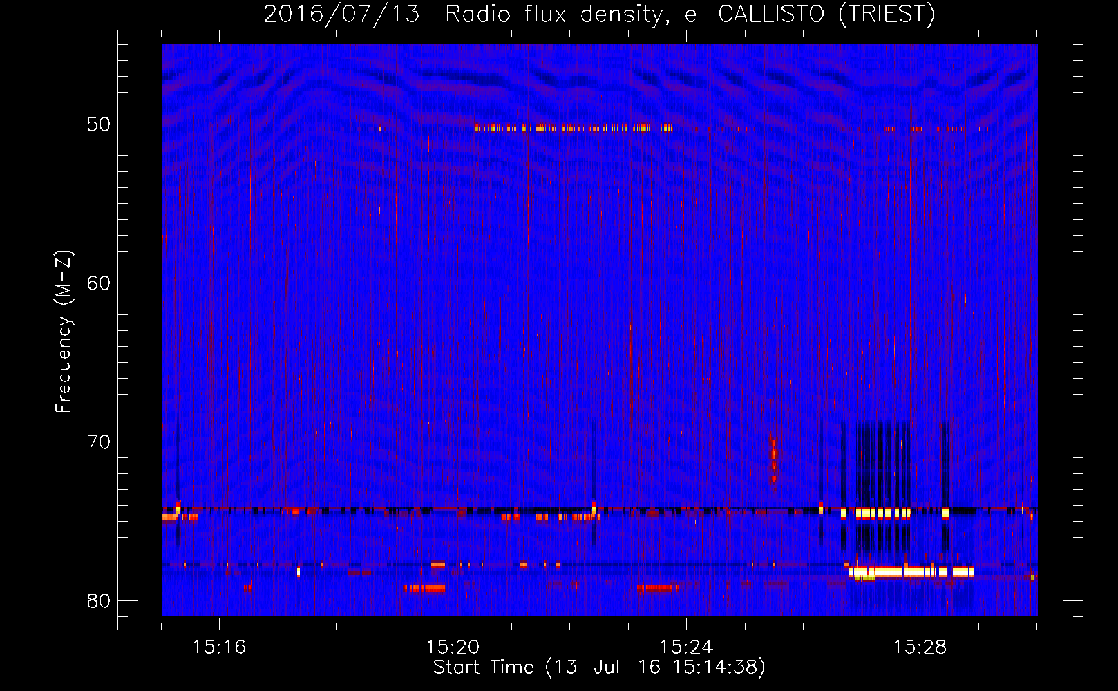Click the yellow dashed emission line at 50 MHz

pos(574,128)
